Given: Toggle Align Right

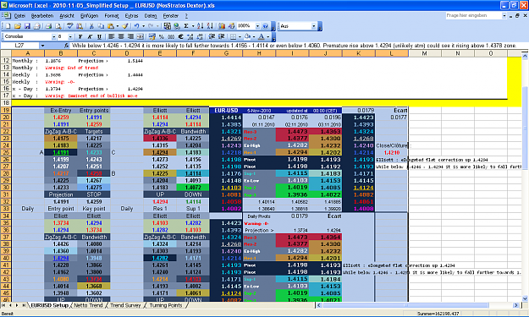Looking at the screenshot, I should tap(130, 36).
